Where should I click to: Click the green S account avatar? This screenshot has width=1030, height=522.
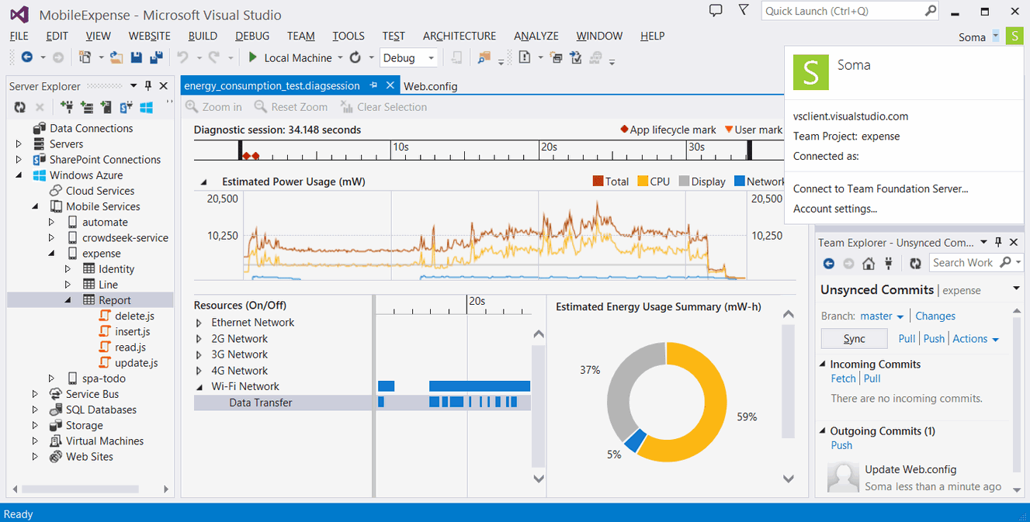point(1014,36)
